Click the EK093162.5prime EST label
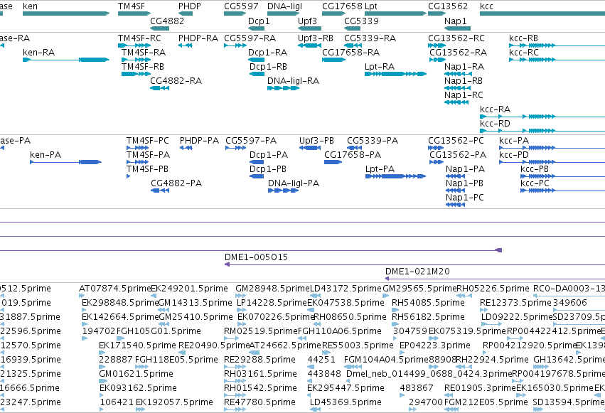 point(138,388)
